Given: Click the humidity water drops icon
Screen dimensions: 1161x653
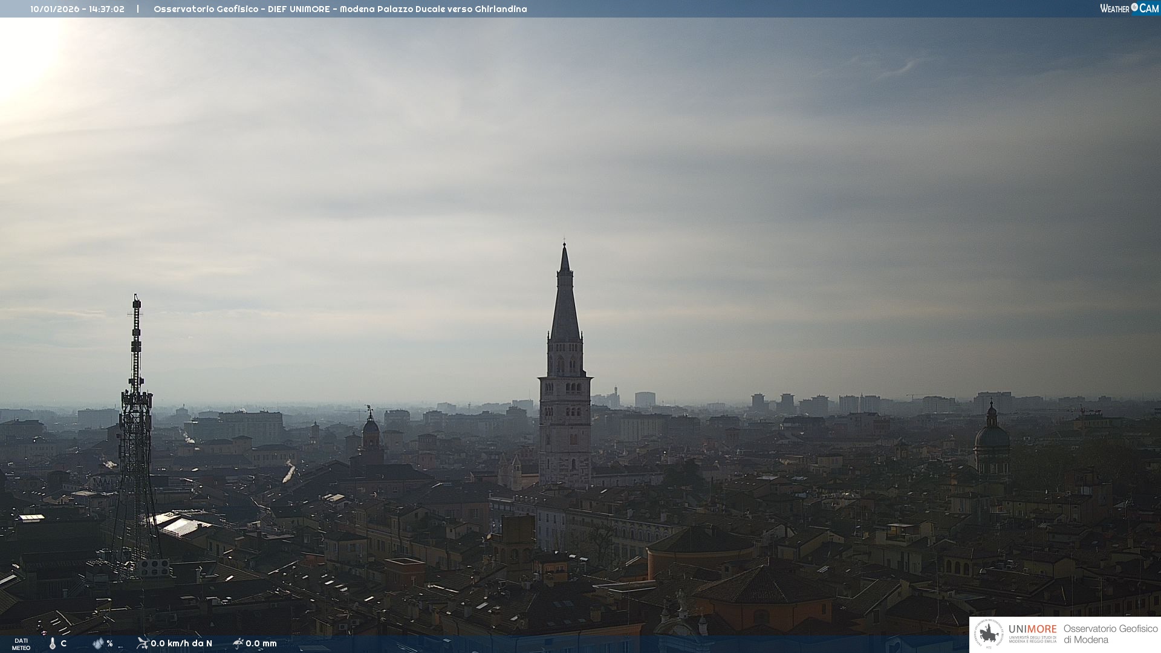Looking at the screenshot, I should pos(98,643).
